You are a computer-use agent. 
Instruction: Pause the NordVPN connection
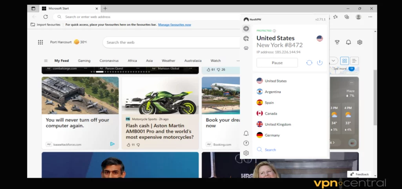tap(277, 63)
